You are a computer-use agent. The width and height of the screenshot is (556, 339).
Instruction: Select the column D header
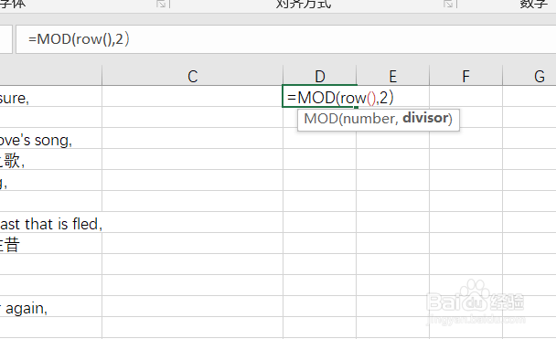pyautogui.click(x=320, y=76)
